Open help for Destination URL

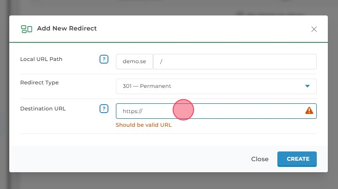104,109
